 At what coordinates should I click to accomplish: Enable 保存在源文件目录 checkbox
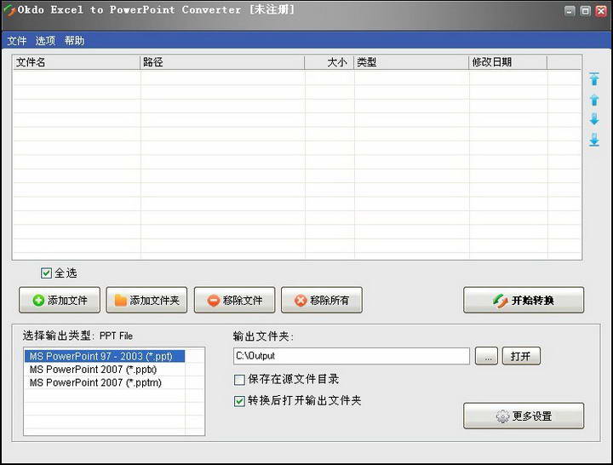pos(239,380)
